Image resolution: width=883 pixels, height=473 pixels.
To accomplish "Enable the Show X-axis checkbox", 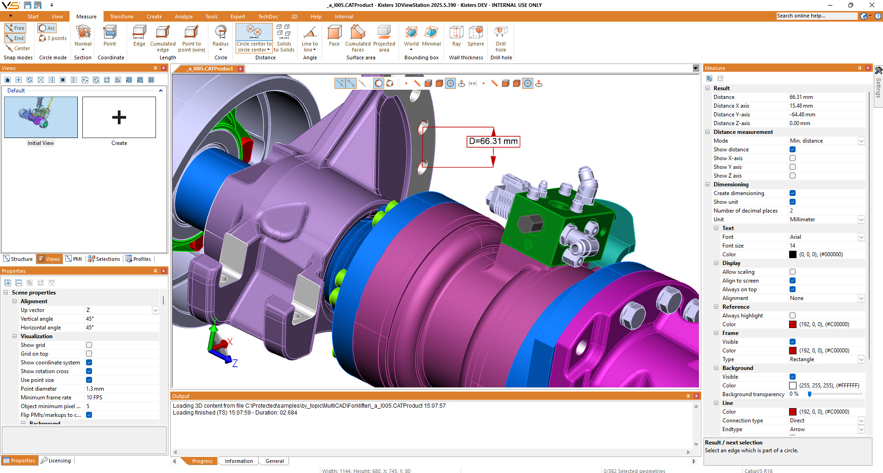I will [792, 158].
